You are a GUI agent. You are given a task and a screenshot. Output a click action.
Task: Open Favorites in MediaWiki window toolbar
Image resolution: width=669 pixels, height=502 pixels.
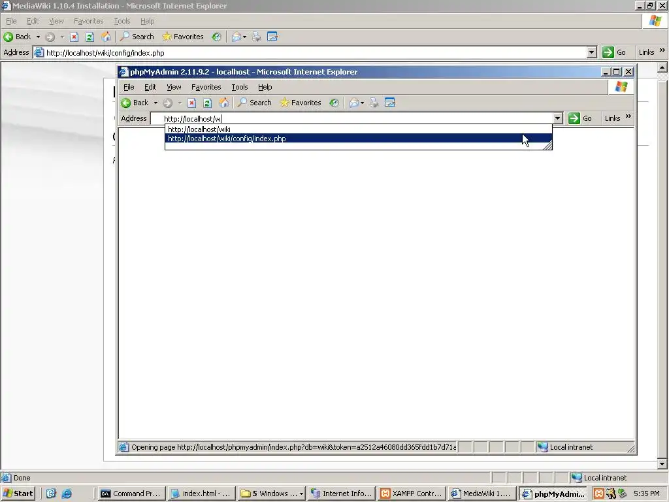coord(183,37)
